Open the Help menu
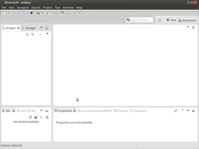 (x=79, y=7)
